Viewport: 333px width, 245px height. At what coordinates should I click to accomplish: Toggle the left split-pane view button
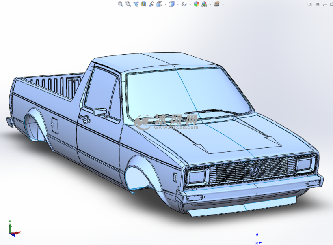point(310,4)
